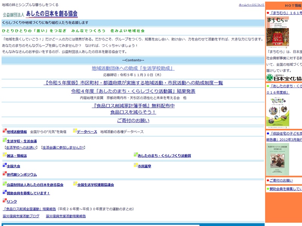Click the green ひとりひとりの「思い」をつなぎ slogan
Image resolution: width=302 pixels, height=226 pixels.
tap(73, 31)
